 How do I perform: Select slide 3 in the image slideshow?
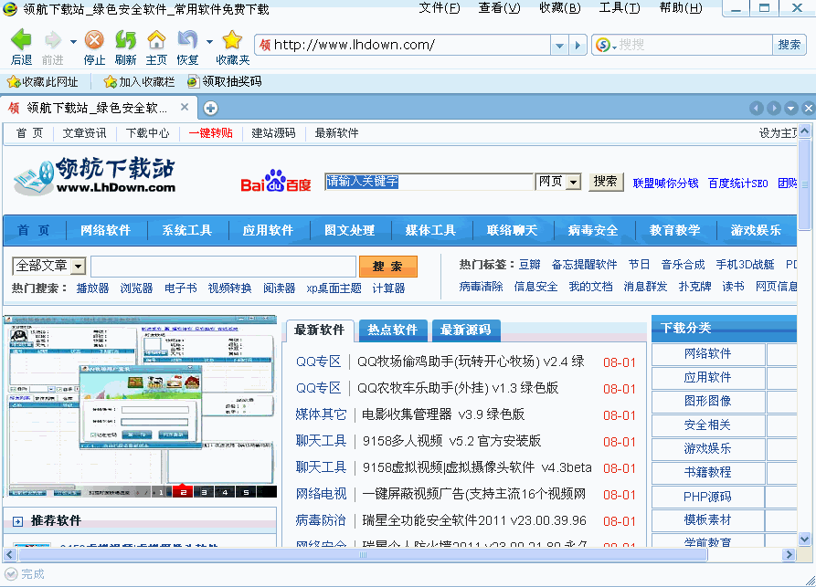(x=204, y=492)
